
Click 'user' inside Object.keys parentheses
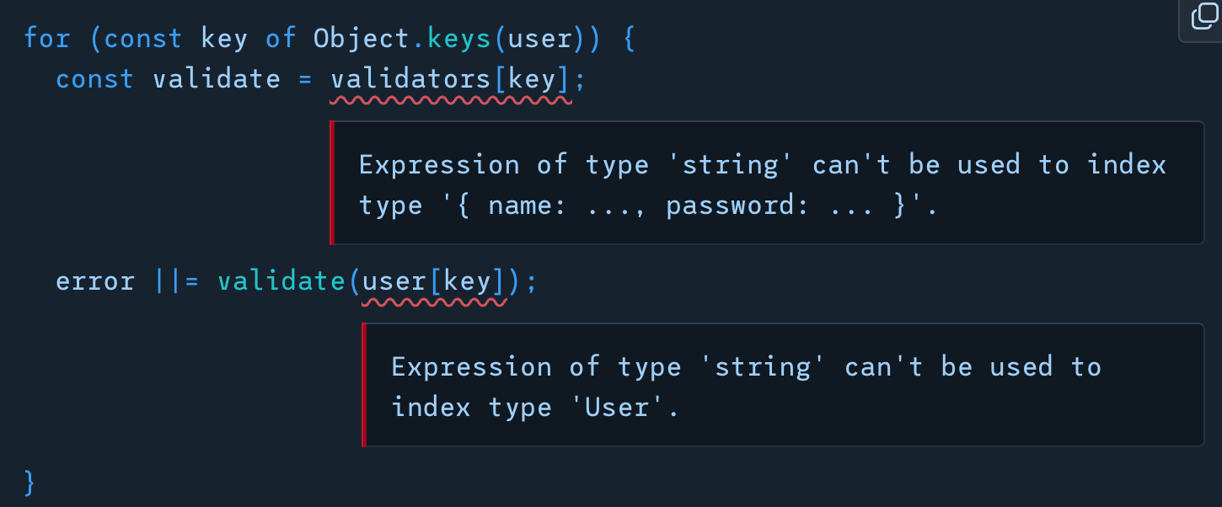point(539,39)
